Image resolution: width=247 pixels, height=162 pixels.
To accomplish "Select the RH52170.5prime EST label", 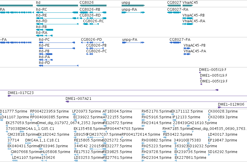I will click(156, 111).
